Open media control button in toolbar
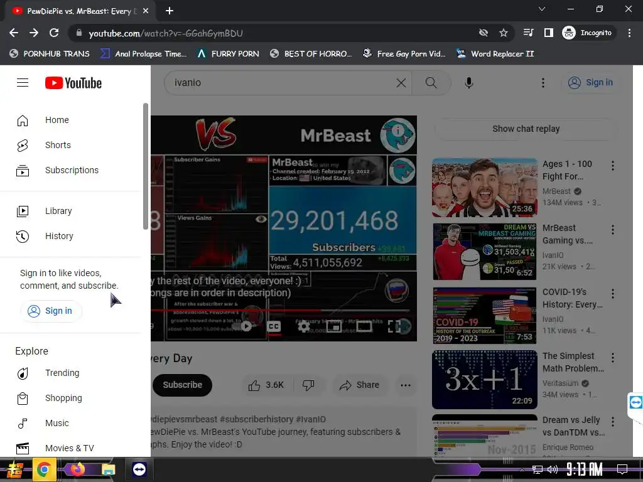Screen dimensions: 643x482 tap(529, 33)
